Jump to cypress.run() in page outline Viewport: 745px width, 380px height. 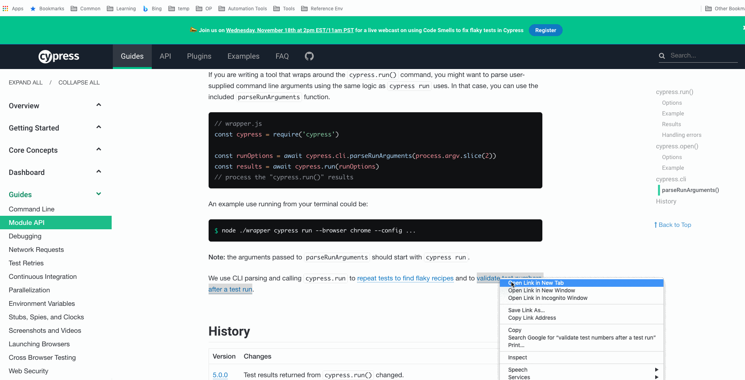point(674,92)
